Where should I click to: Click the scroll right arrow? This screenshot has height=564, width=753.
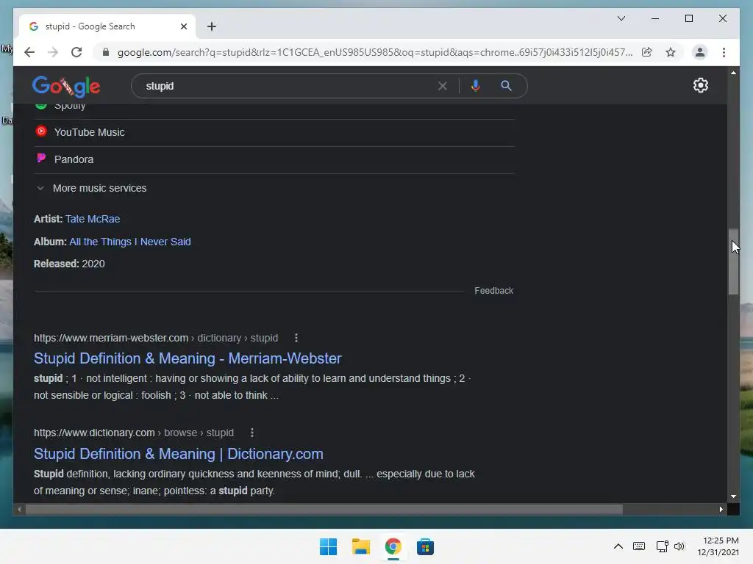pyautogui.click(x=721, y=510)
